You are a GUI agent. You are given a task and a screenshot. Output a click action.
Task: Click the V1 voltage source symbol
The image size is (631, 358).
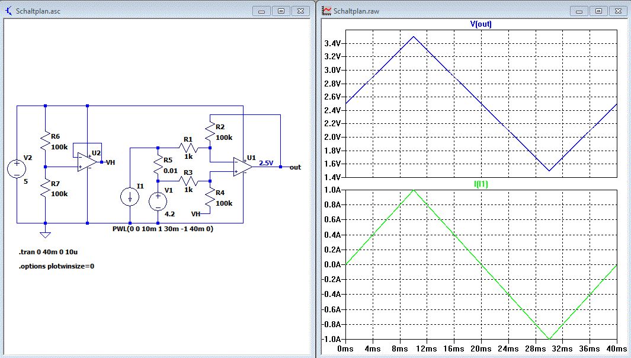pyautogui.click(x=158, y=202)
